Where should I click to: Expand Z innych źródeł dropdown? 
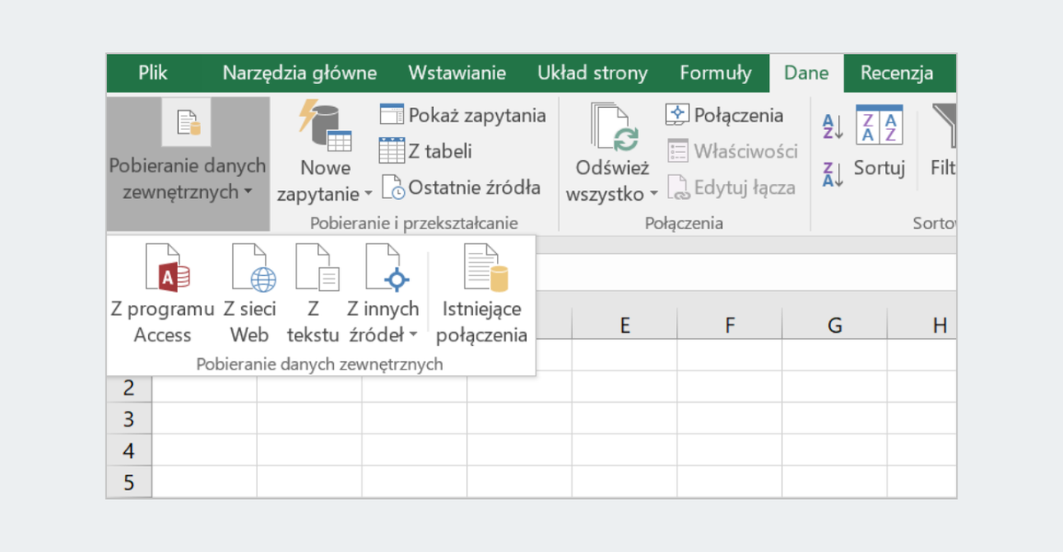[x=383, y=295]
